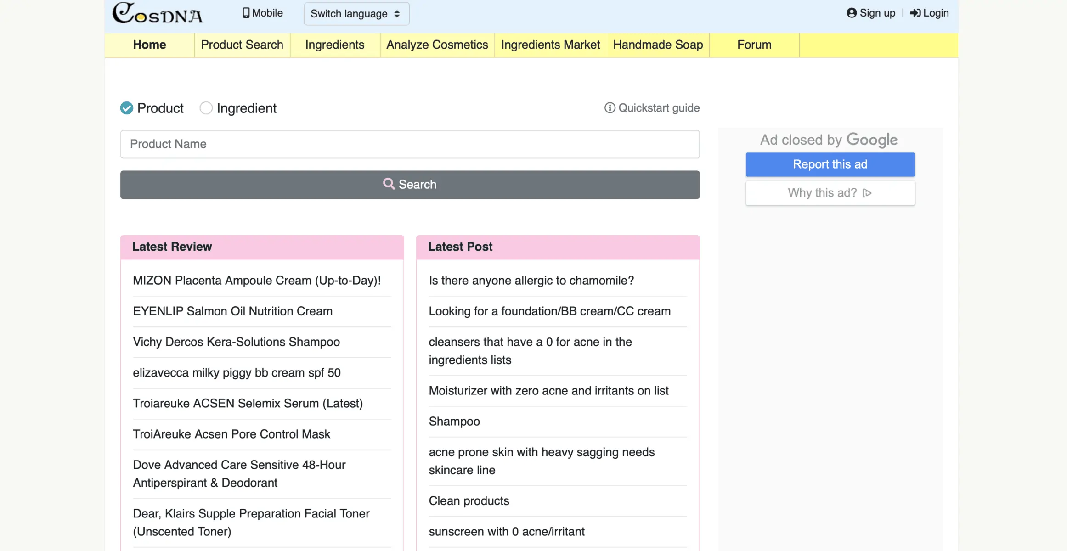Select the Product radio button
The image size is (1067, 551).
[127, 108]
